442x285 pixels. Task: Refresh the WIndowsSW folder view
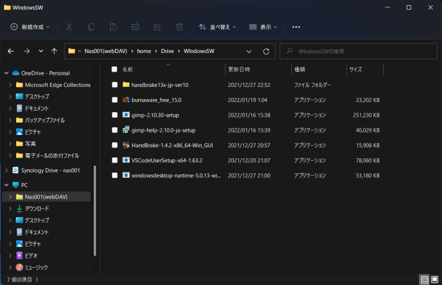click(266, 52)
